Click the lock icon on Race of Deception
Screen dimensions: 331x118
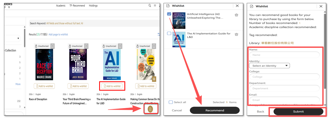(37, 46)
